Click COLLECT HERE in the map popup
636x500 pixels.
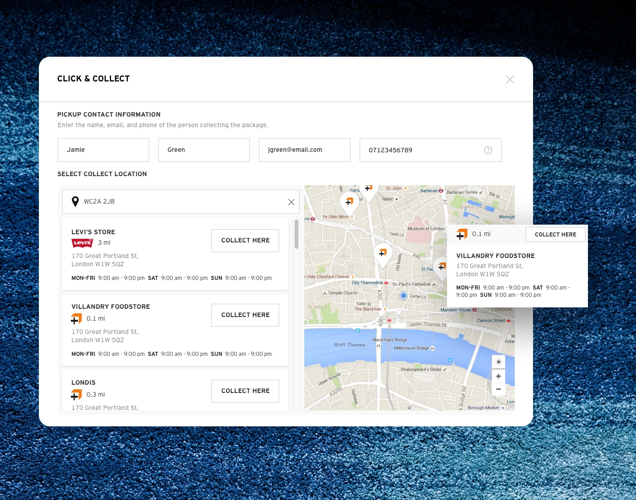[x=555, y=234]
